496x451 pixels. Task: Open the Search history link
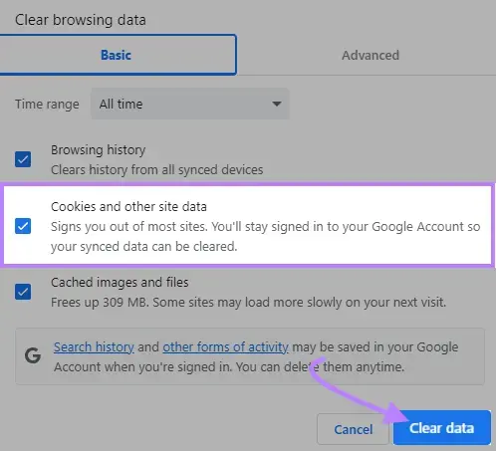[x=94, y=347]
